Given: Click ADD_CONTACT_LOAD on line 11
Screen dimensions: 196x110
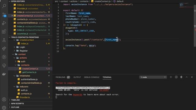Looking at the screenshot, I should click(84, 31).
